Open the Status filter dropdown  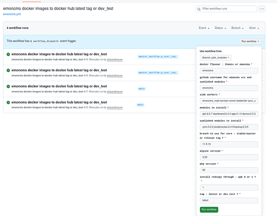221,28
